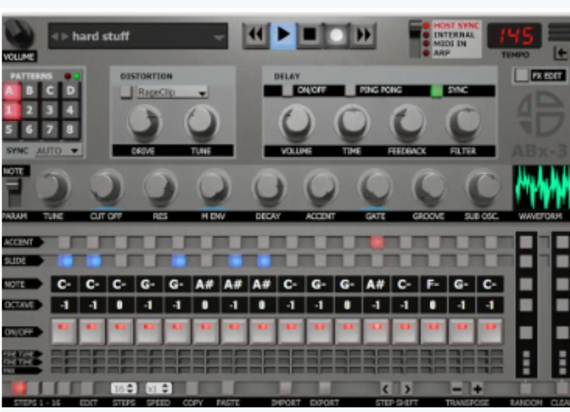The image size is (570, 412).
Task: Open the pattern SYNC AUTO dropdown
Action: [58, 150]
